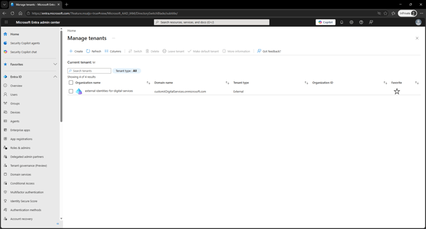Create a new tenant
Screen dimensions: 426x229
(76, 51)
